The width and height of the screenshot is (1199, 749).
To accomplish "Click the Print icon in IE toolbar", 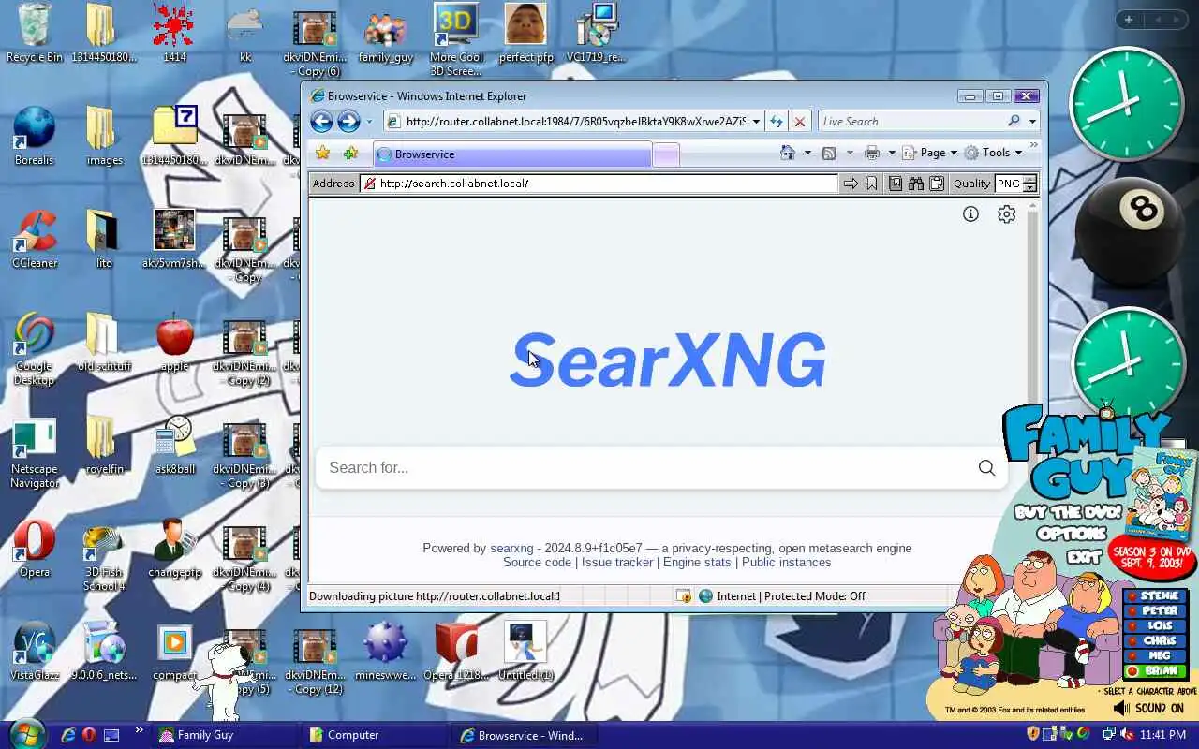I will (x=872, y=153).
